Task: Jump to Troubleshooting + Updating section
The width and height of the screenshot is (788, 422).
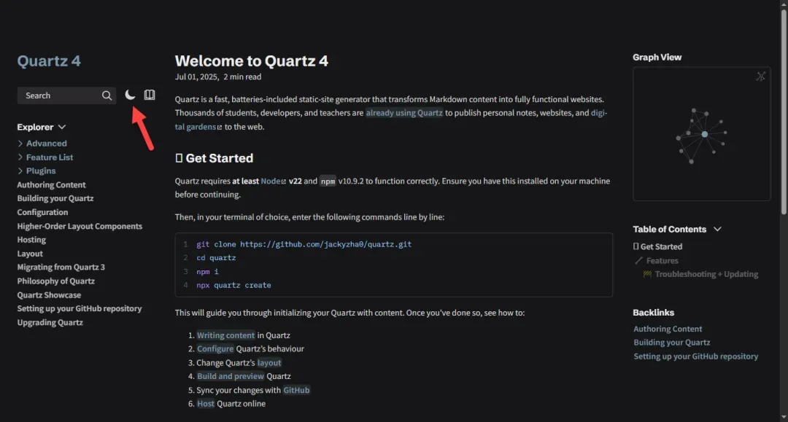Action: click(700, 274)
